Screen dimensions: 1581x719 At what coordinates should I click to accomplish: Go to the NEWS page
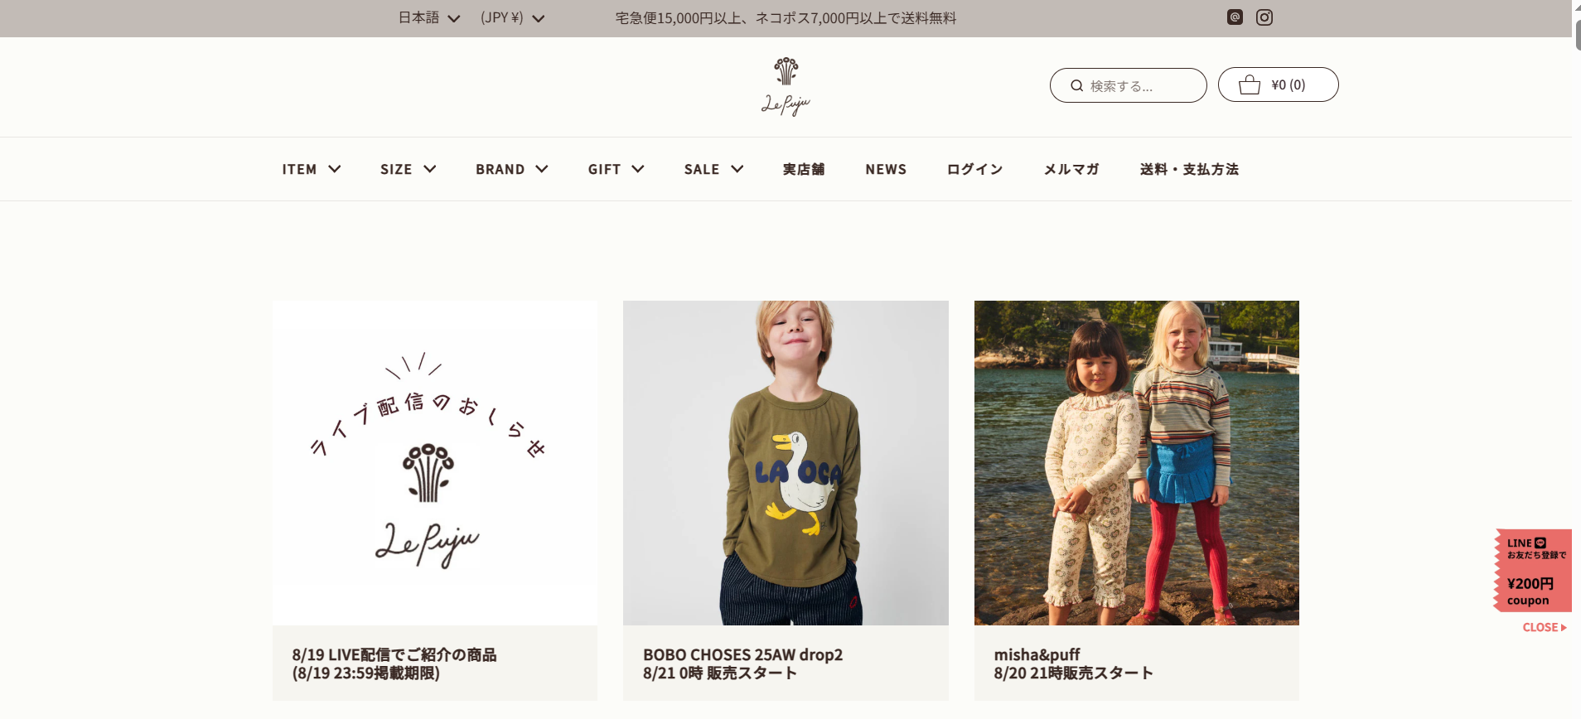coord(886,169)
